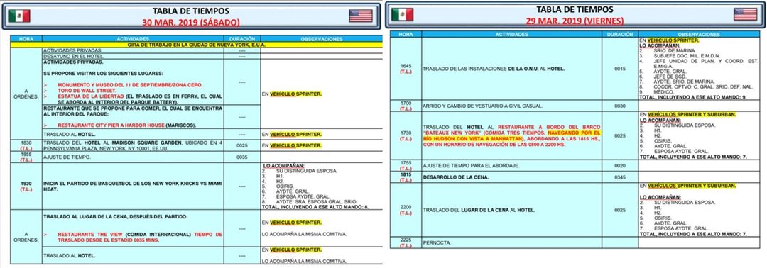
Task: Click the "1855" time cell
Action: (x=26, y=157)
